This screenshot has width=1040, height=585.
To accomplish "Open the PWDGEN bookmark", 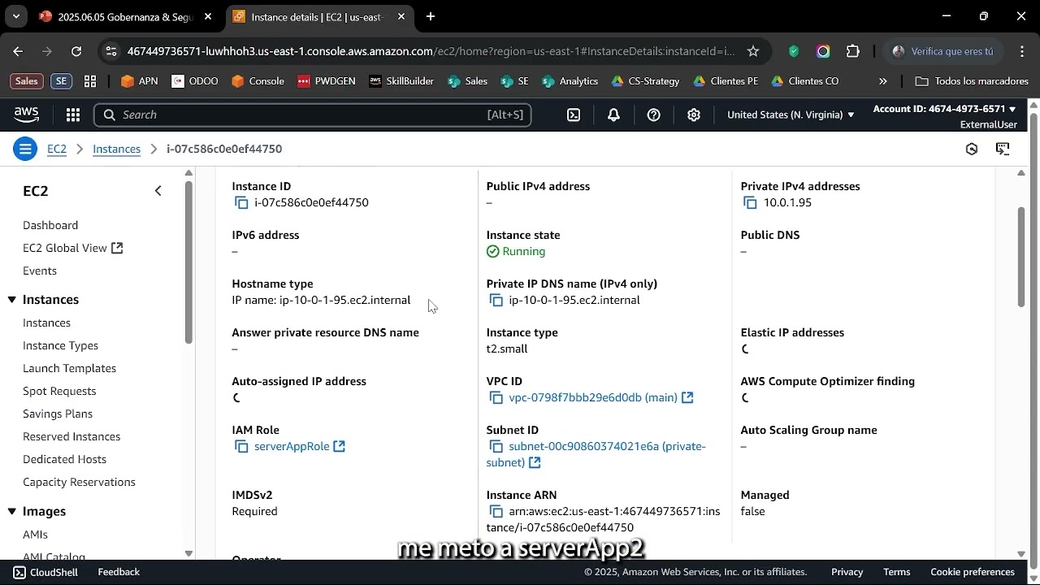I will (326, 81).
